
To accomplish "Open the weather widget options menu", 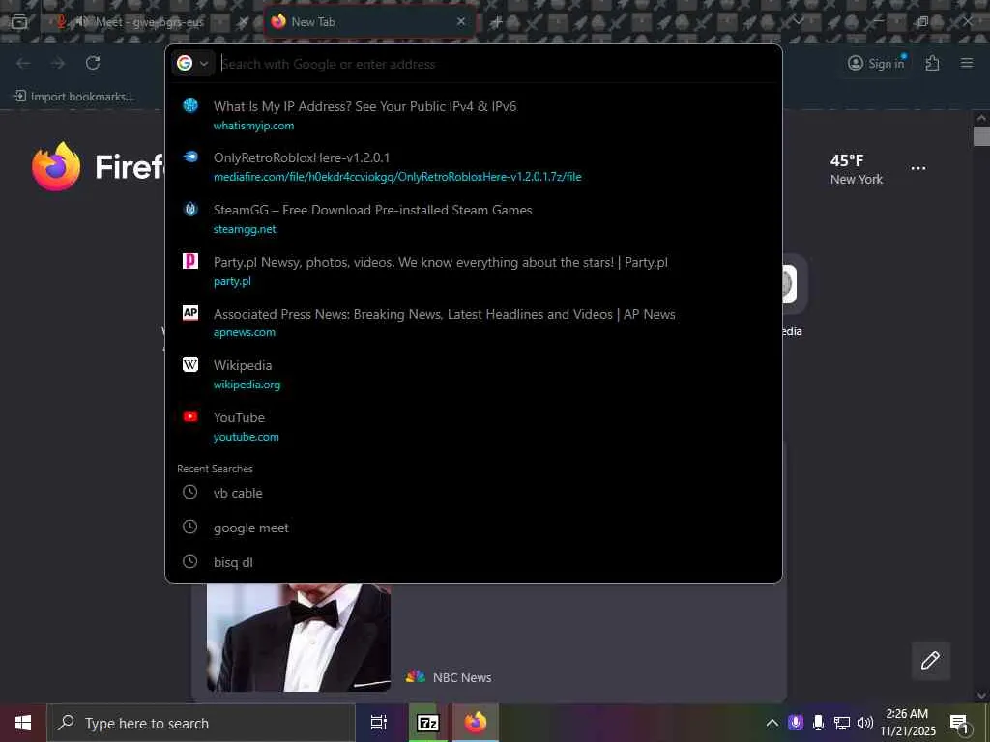I will tap(918, 168).
